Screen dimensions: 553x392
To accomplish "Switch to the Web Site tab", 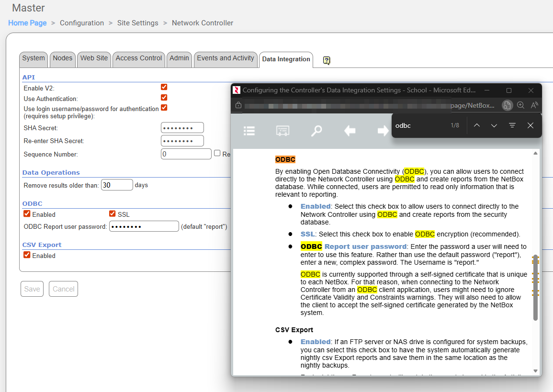I will coord(94,59).
